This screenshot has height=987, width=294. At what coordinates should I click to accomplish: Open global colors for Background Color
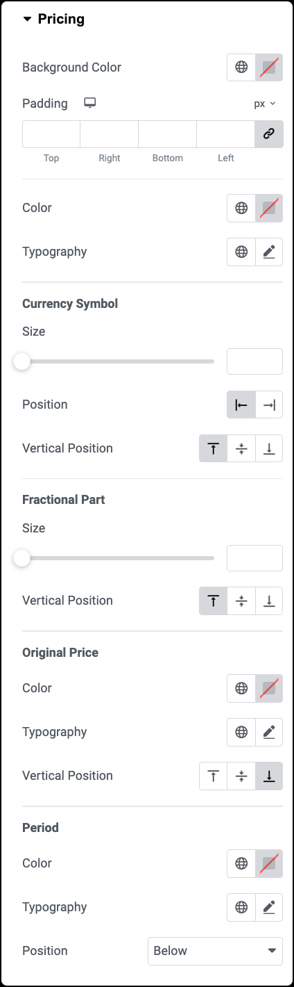(x=241, y=67)
